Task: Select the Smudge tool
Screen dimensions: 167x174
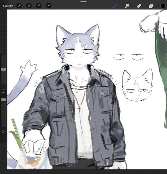Action: (x=127, y=6)
